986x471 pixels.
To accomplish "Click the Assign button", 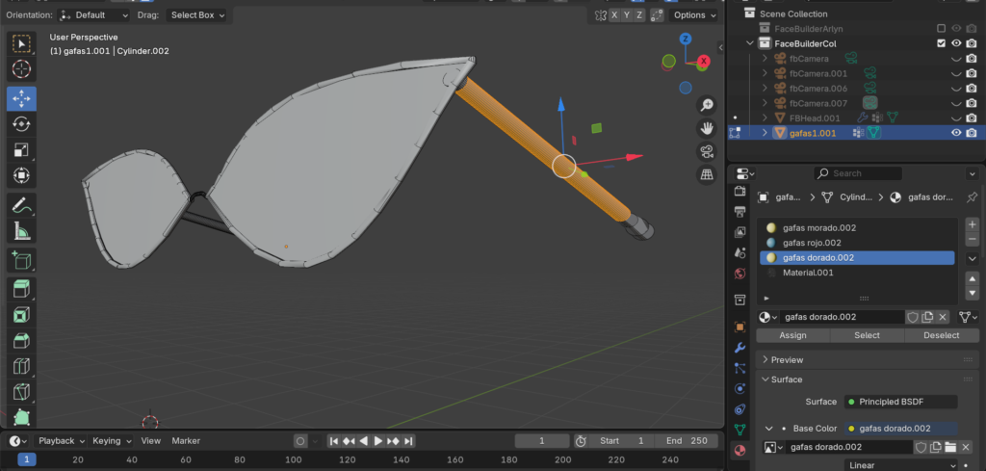I will point(792,335).
